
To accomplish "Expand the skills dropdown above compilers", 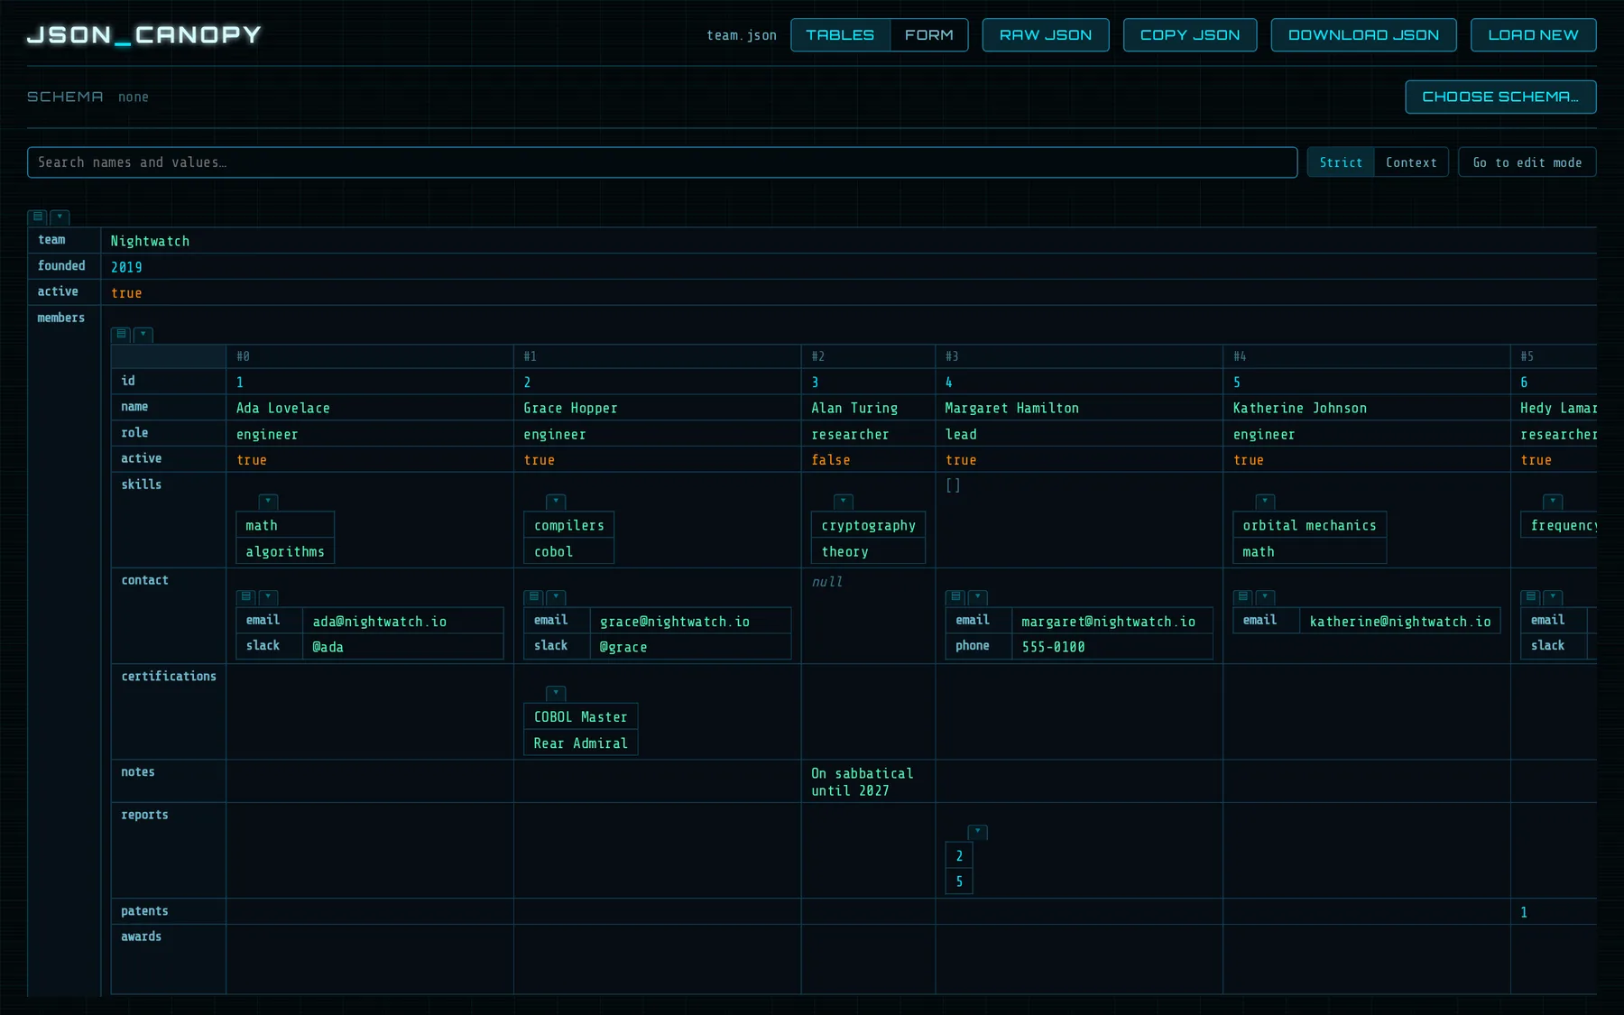I will point(556,502).
